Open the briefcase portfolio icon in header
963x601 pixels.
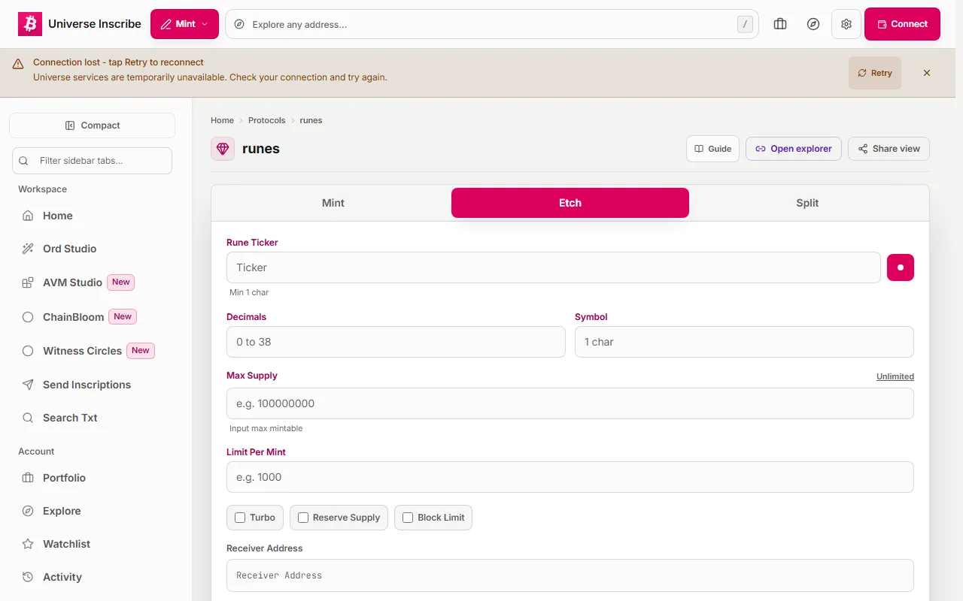[x=780, y=24]
